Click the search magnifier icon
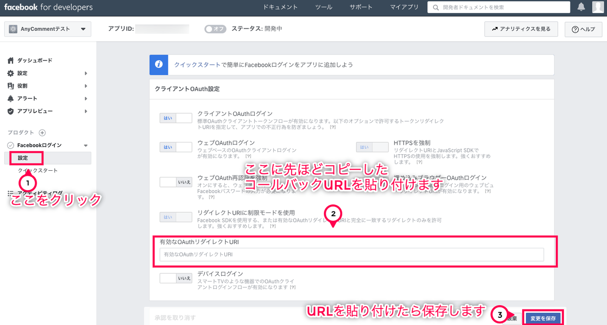This screenshot has height=325, width=607. pyautogui.click(x=435, y=7)
